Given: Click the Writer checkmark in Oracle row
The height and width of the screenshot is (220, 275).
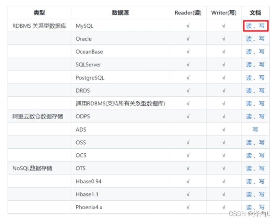Looking at the screenshot, I should coord(224,39).
